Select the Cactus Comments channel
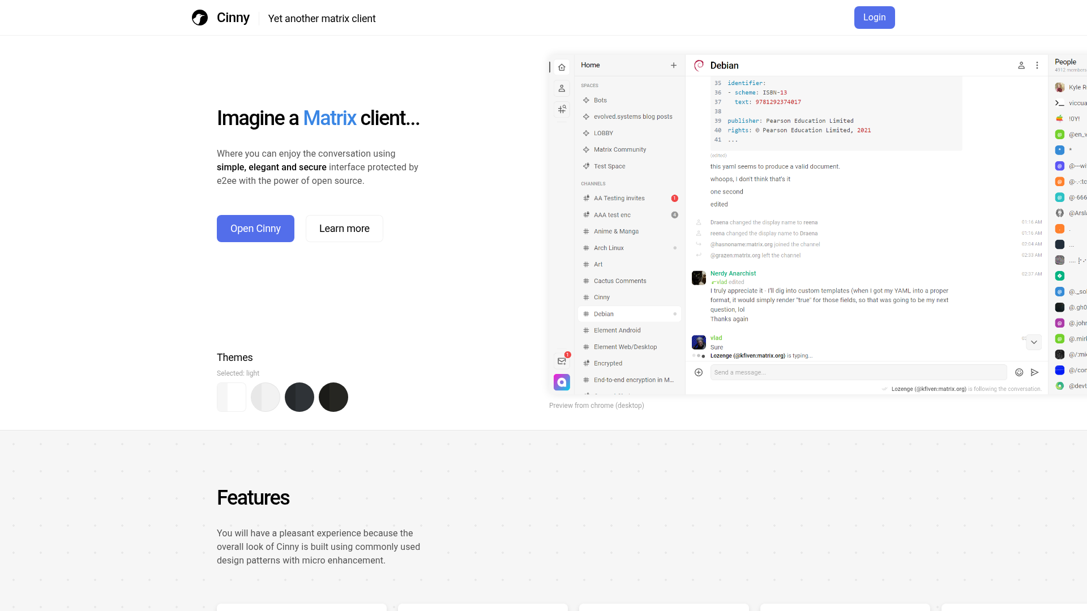The image size is (1087, 611). (629, 281)
